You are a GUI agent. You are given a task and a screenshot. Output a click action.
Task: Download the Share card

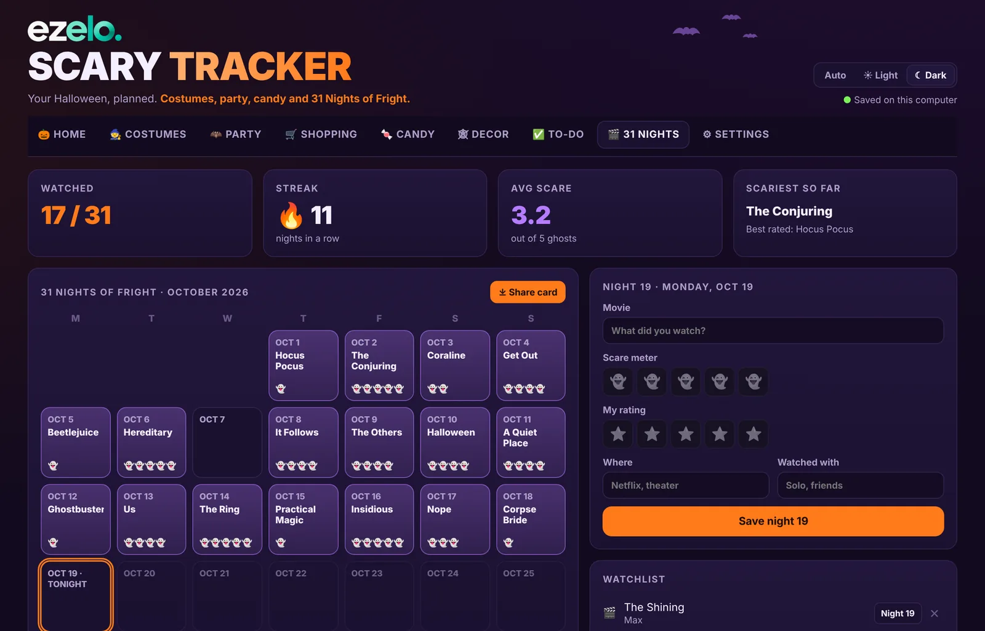(x=528, y=292)
